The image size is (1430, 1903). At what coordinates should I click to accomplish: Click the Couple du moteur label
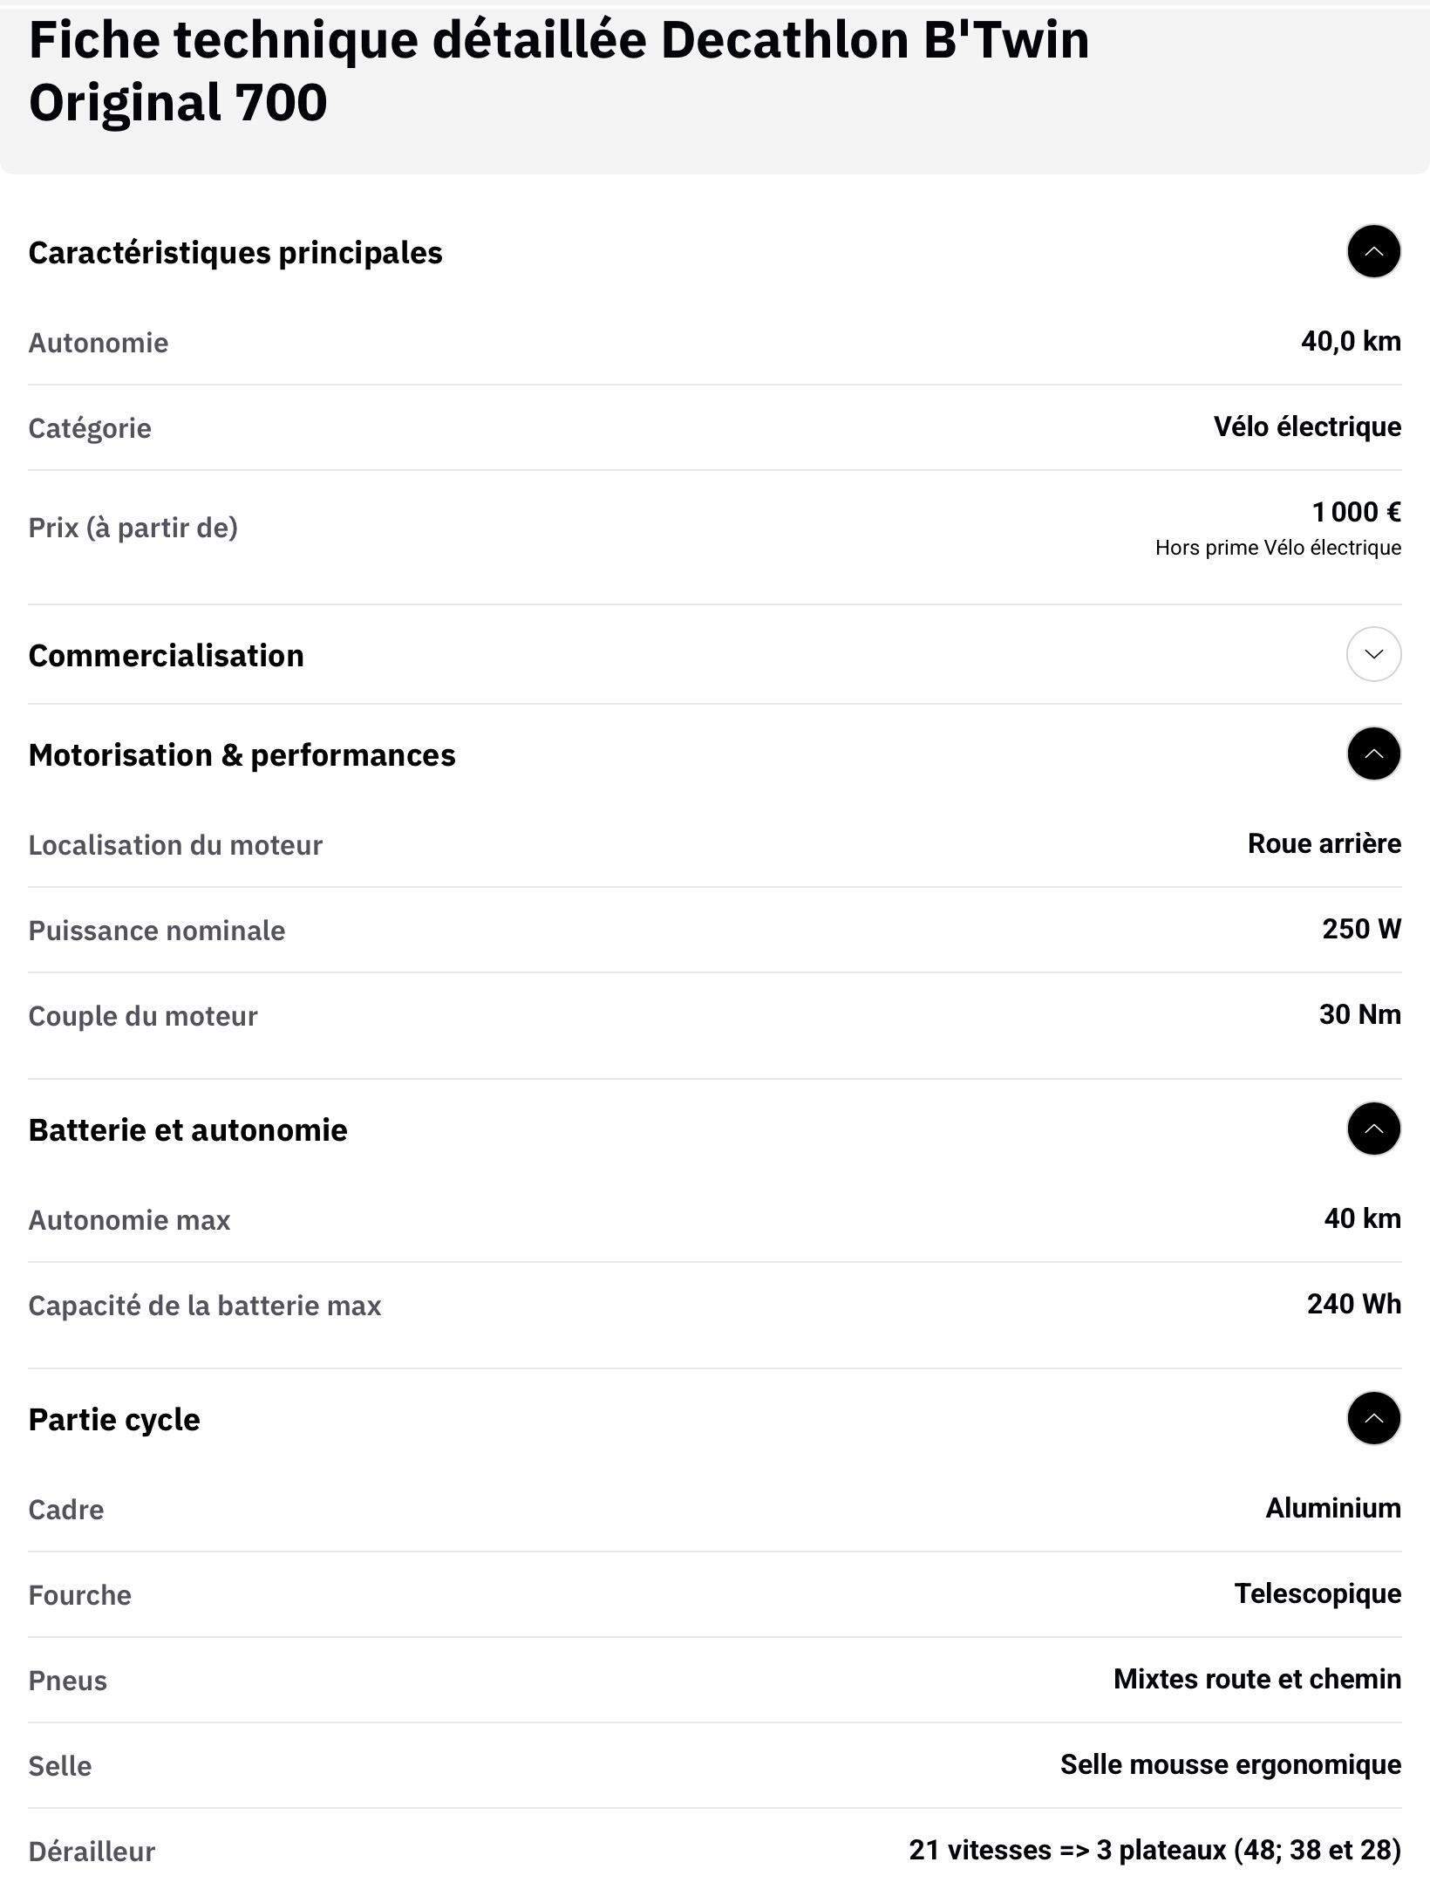pos(143,1016)
